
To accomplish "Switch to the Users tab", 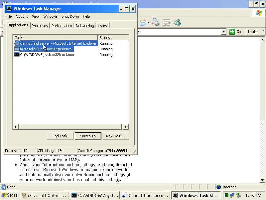I will [102, 26].
